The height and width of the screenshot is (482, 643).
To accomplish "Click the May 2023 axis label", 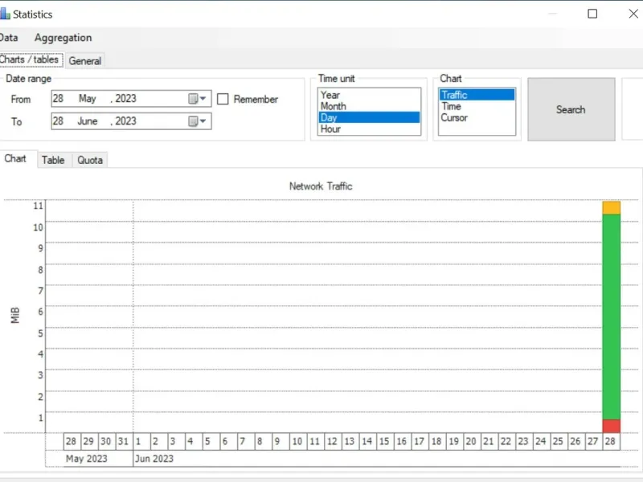I will pos(87,459).
